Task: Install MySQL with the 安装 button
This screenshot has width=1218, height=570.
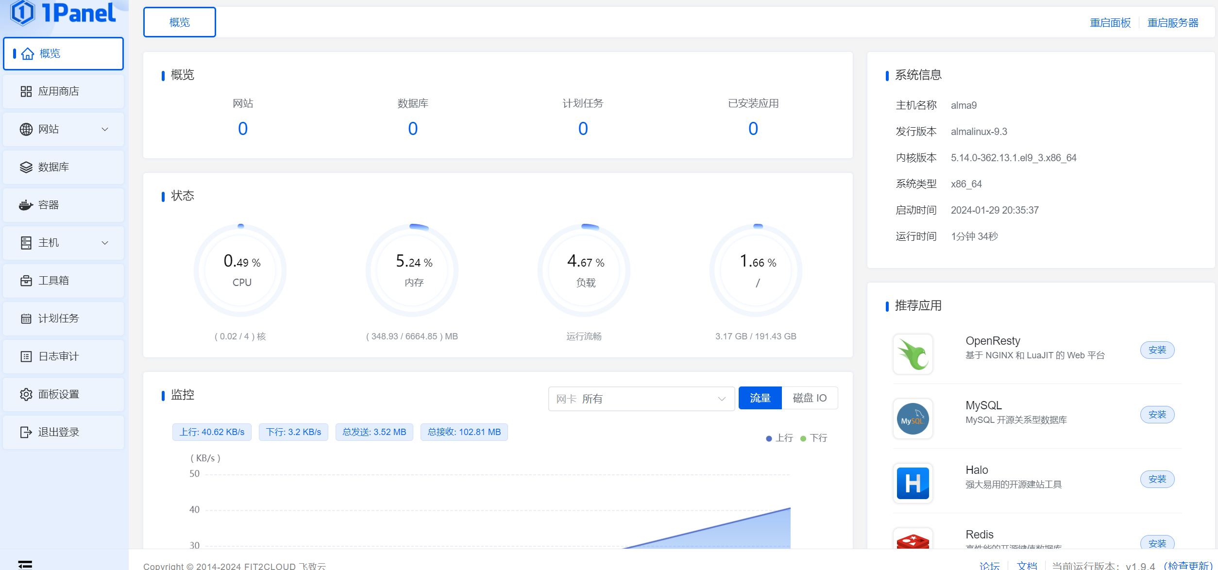Action: 1157,415
